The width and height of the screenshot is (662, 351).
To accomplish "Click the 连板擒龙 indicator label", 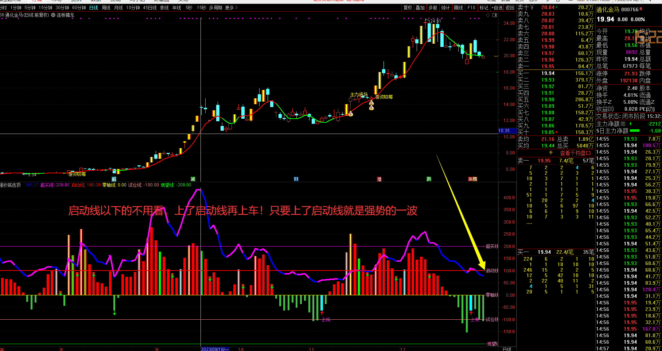I will 65,15.
